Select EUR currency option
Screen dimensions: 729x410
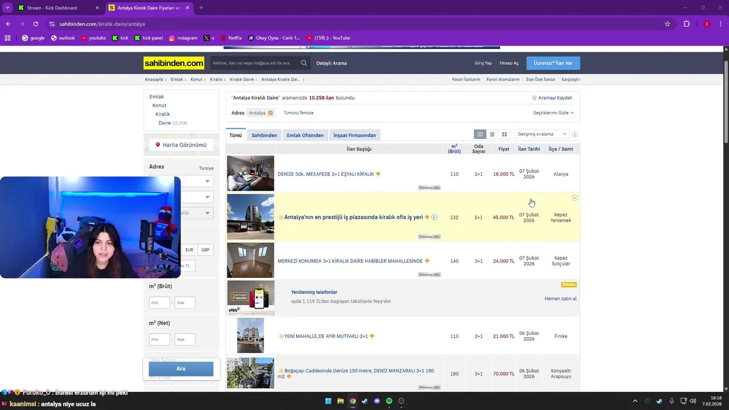pos(189,250)
